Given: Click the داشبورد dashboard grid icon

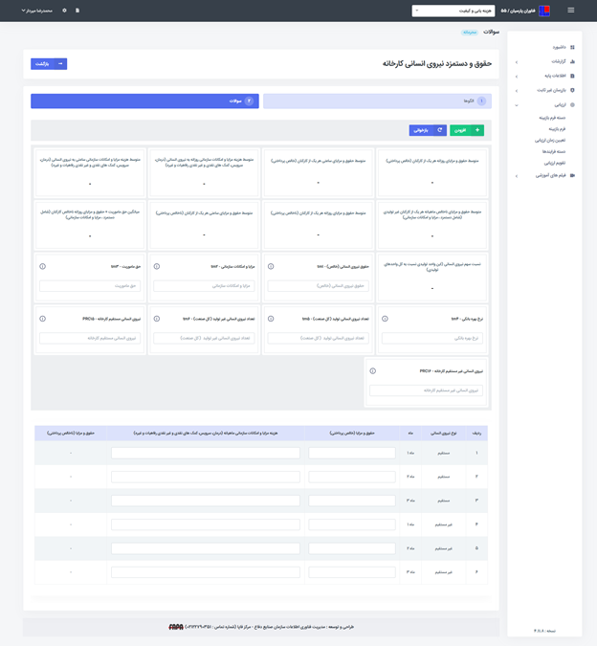Looking at the screenshot, I should [572, 48].
